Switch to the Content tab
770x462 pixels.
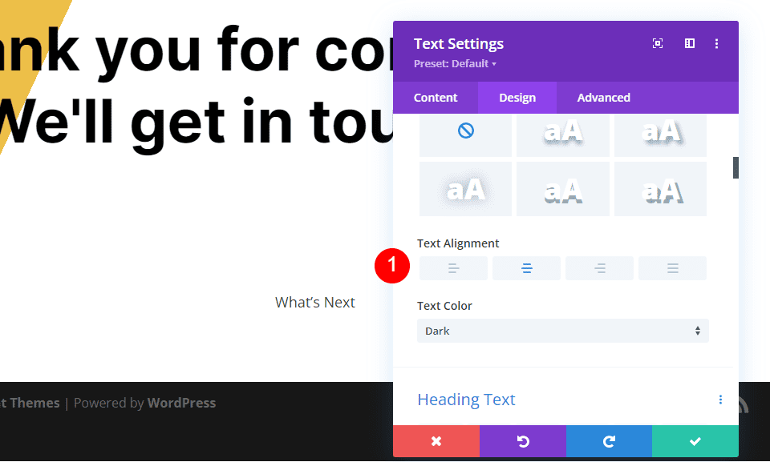[x=436, y=97]
